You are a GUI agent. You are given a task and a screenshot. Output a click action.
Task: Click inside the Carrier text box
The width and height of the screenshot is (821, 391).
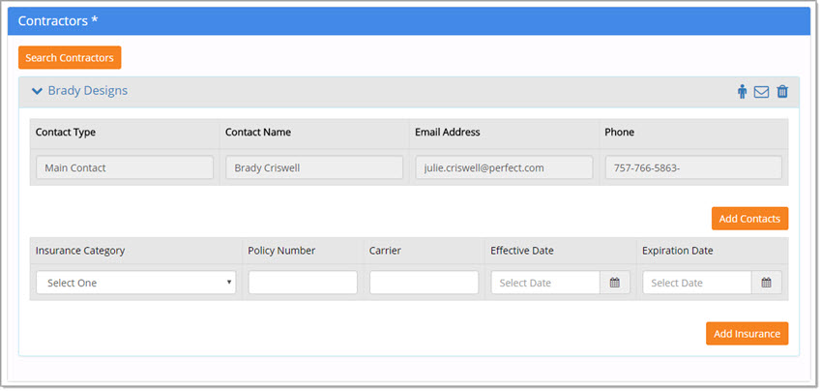(424, 283)
